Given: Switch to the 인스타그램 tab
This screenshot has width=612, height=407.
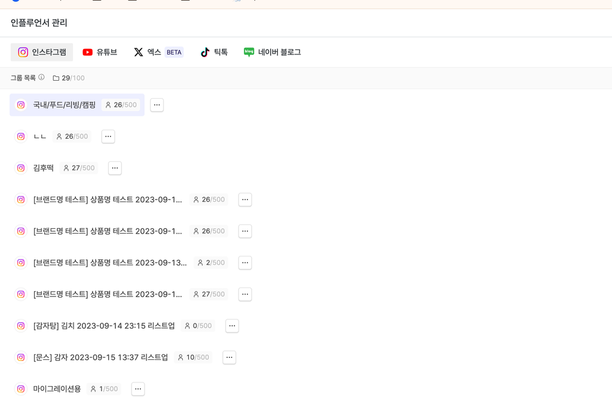Looking at the screenshot, I should pyautogui.click(x=42, y=52).
